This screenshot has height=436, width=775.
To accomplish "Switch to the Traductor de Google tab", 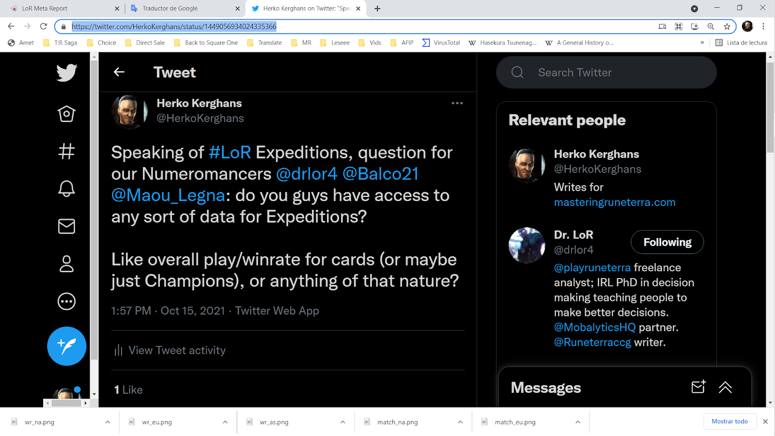I will [186, 8].
